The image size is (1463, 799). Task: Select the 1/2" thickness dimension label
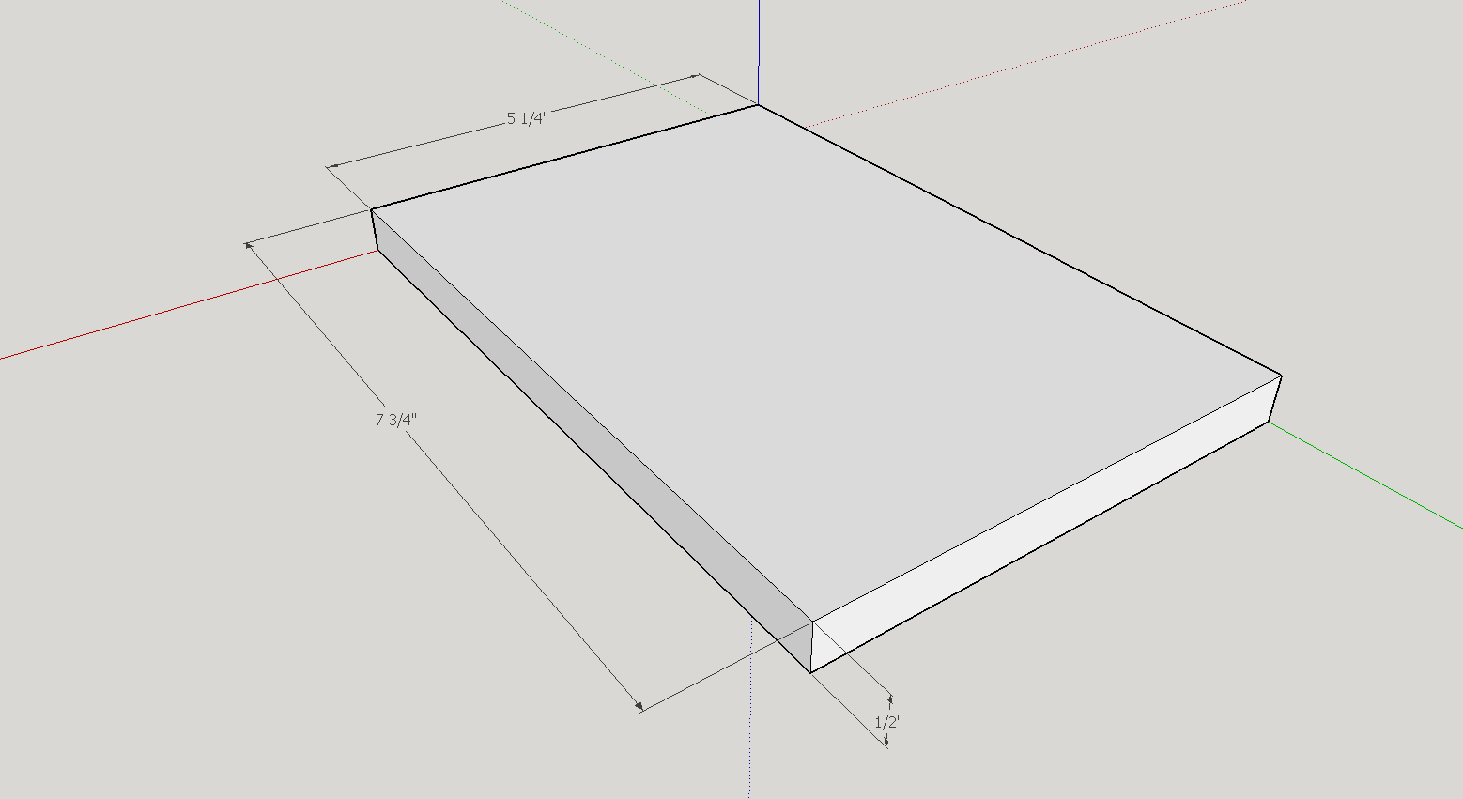tap(888, 722)
